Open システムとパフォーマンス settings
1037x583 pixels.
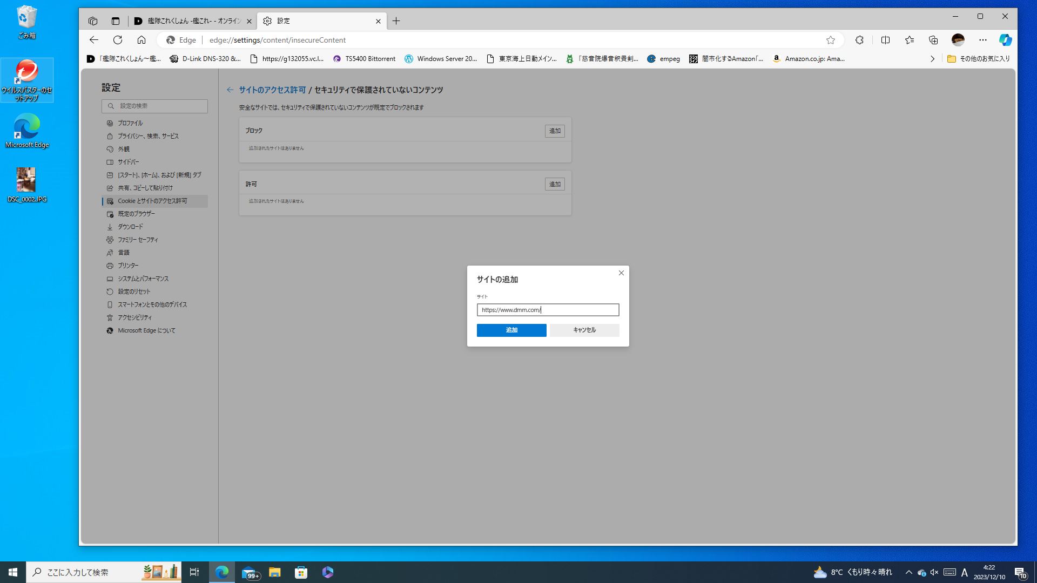click(x=154, y=279)
